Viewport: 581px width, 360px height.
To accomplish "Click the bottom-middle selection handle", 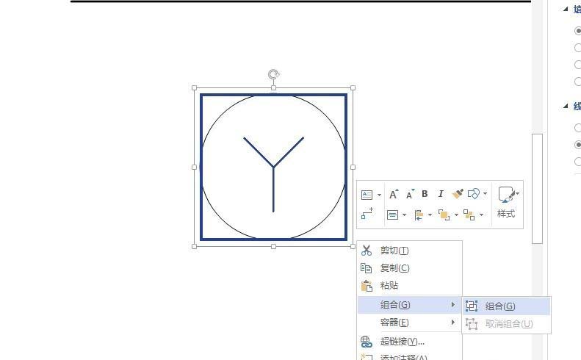I will pos(273,247).
